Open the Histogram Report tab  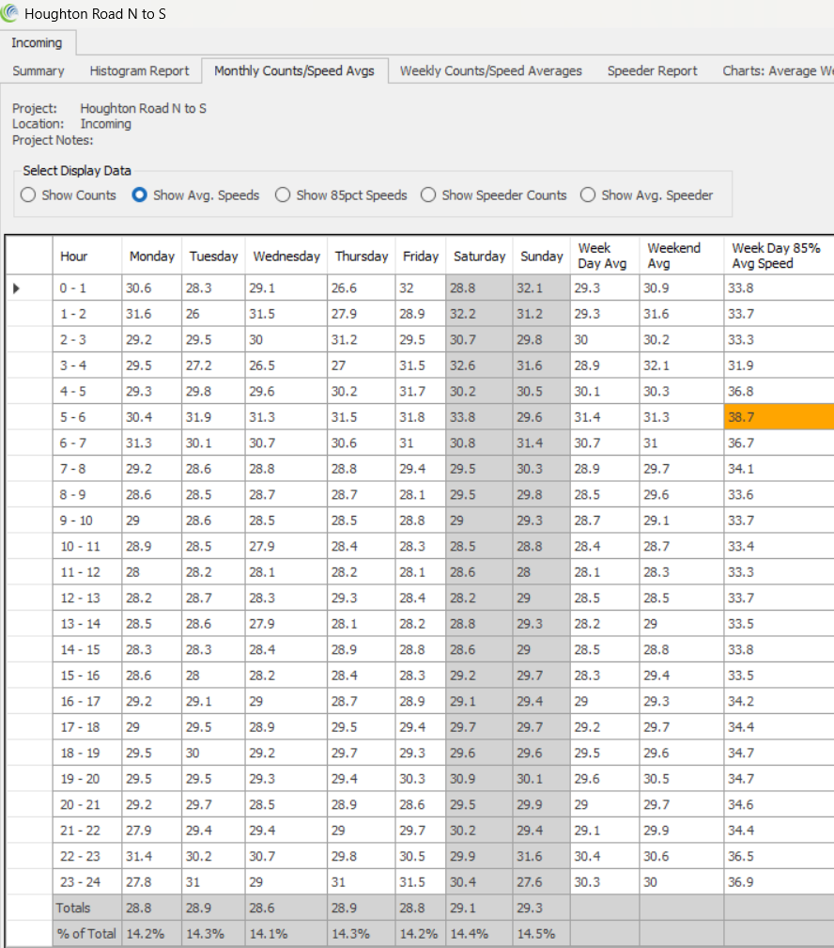pyautogui.click(x=139, y=70)
